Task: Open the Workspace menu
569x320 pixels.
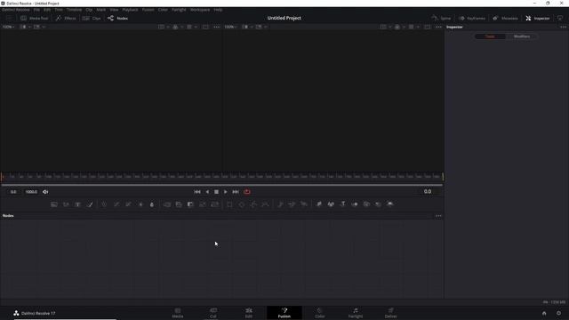Action: coord(200,10)
